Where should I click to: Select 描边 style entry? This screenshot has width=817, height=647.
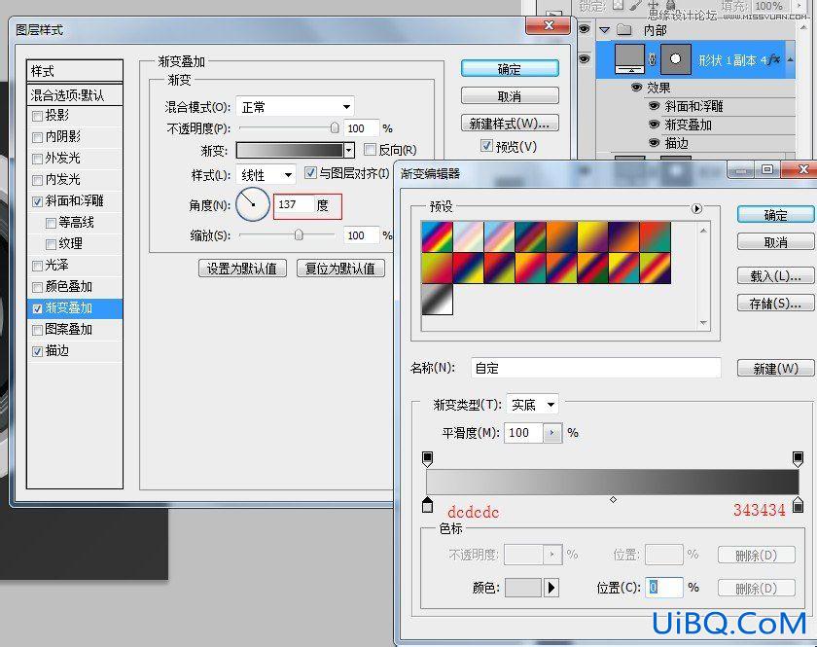pyautogui.click(x=75, y=351)
